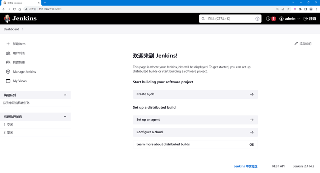Click the share page icon in address bar
Viewport: 320px width, 173px height.
[x=283, y=9]
